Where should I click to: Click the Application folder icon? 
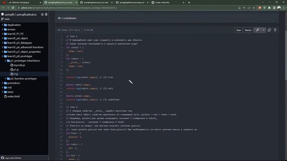tap(5, 25)
